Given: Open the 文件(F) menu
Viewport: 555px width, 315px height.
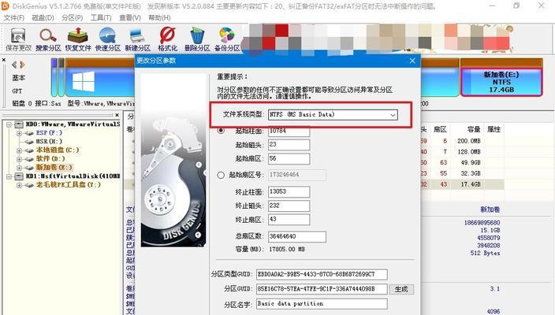Looking at the screenshot, I should coord(14,17).
